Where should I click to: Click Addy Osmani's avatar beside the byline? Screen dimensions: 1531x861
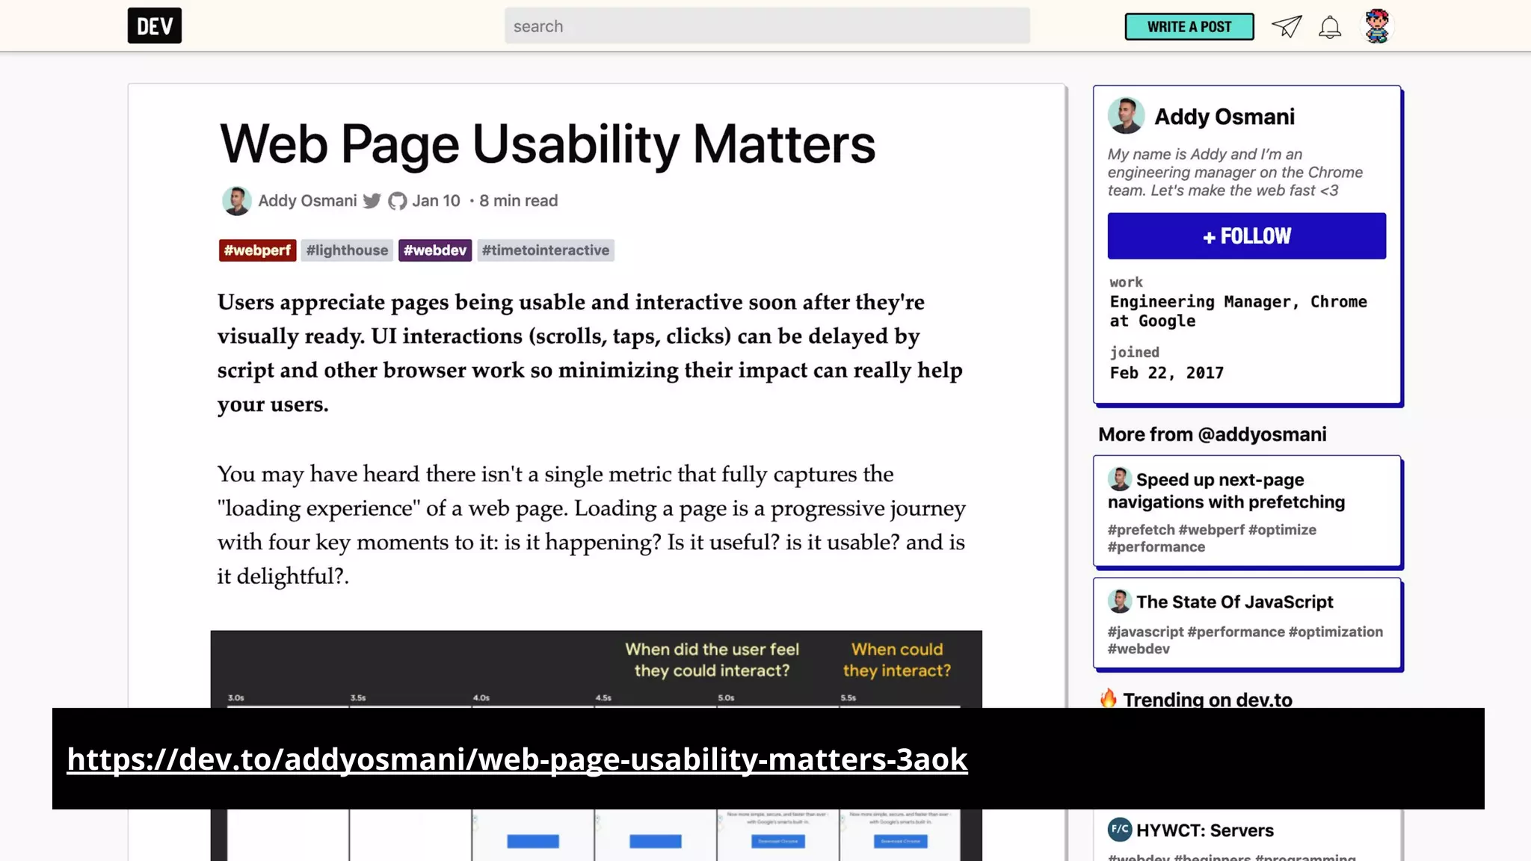pyautogui.click(x=236, y=201)
